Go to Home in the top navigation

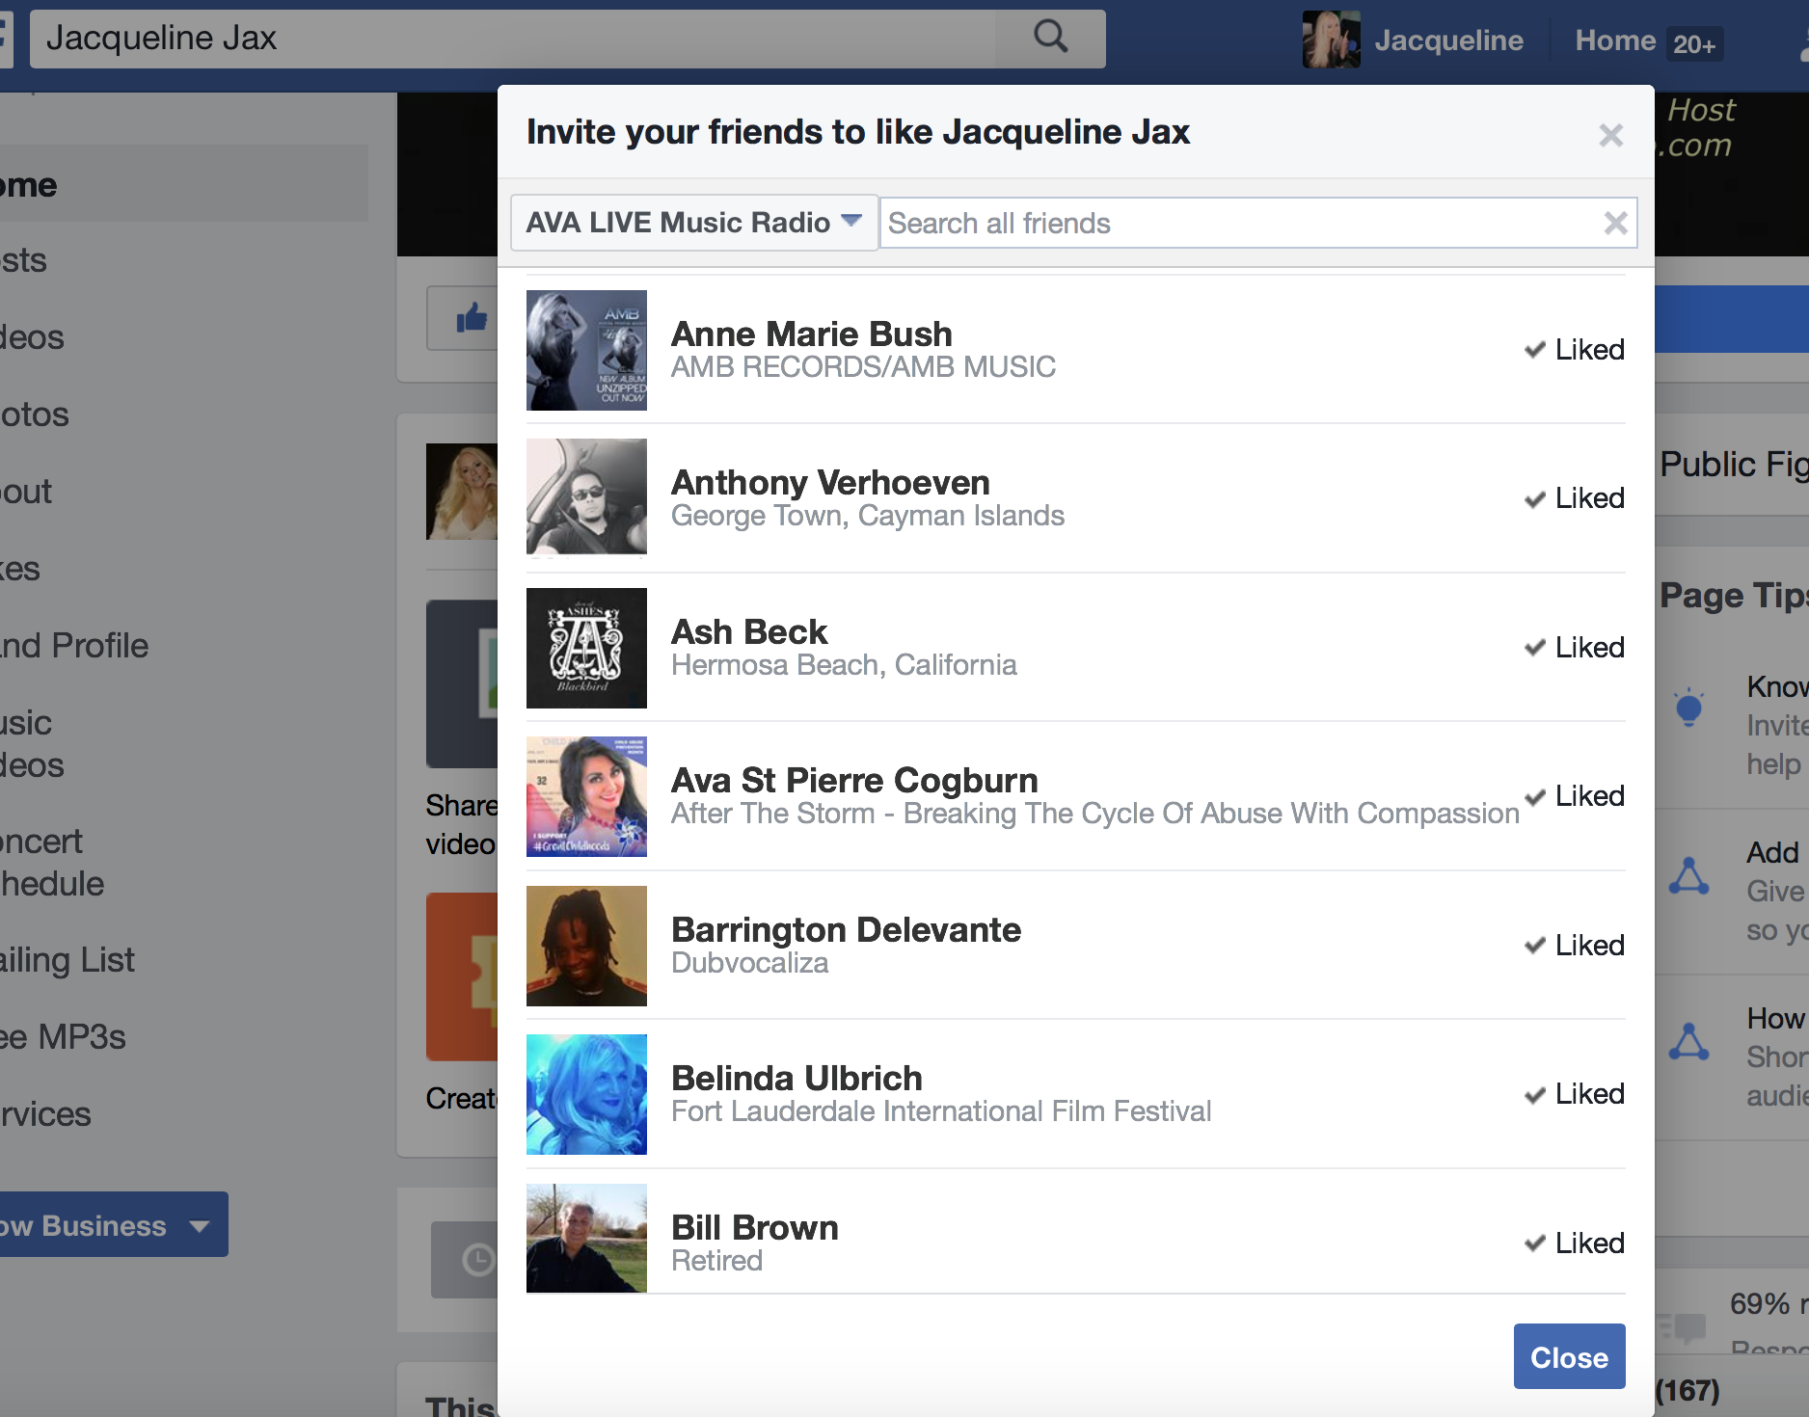click(1615, 40)
